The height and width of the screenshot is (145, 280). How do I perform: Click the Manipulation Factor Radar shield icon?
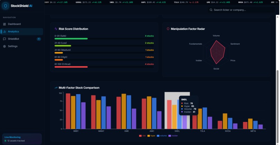point(168,29)
